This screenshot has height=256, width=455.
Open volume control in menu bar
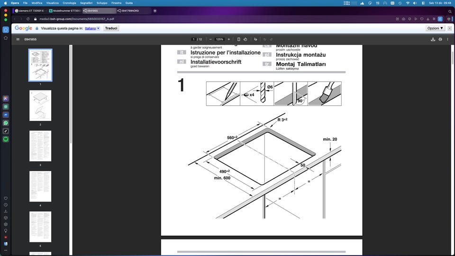415,3
